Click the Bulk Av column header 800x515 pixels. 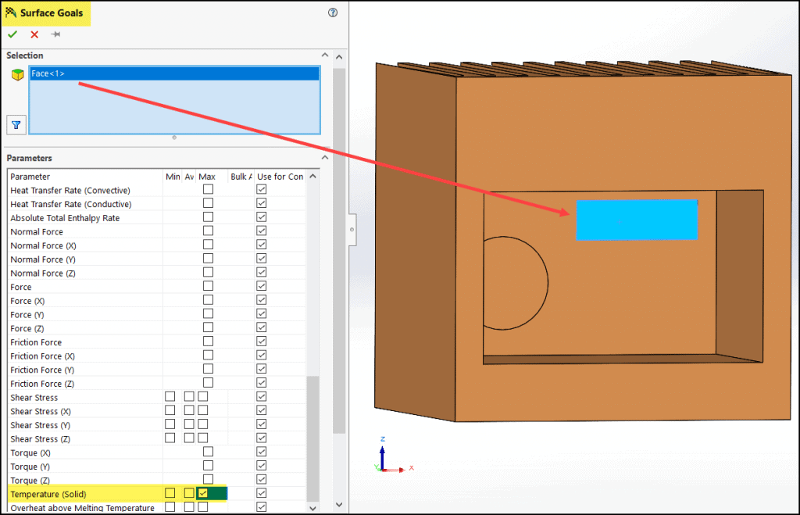pos(241,177)
